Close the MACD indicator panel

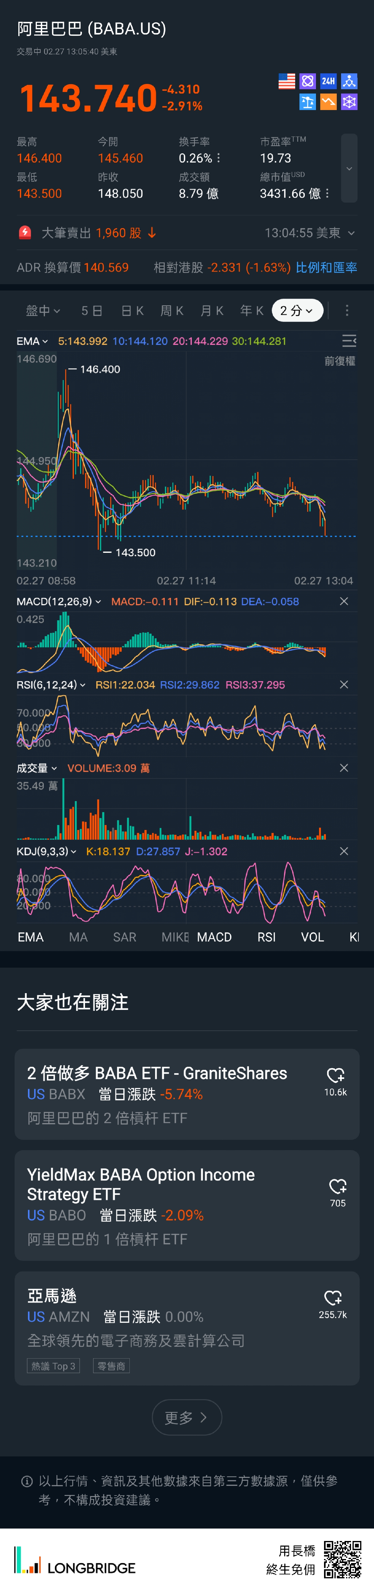pyautogui.click(x=344, y=601)
